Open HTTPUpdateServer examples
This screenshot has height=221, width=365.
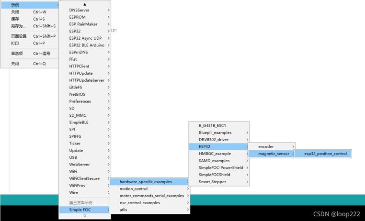85,80
